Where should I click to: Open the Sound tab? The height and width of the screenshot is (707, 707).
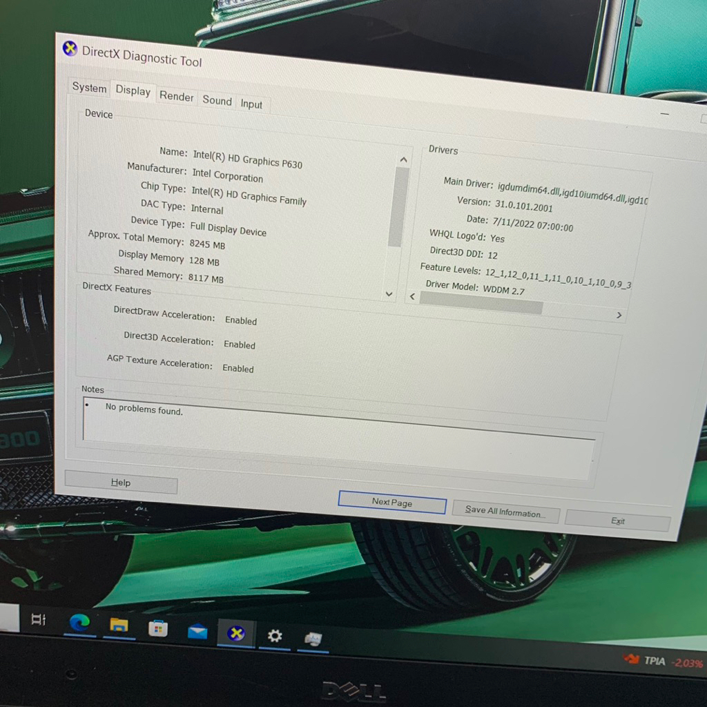(217, 100)
